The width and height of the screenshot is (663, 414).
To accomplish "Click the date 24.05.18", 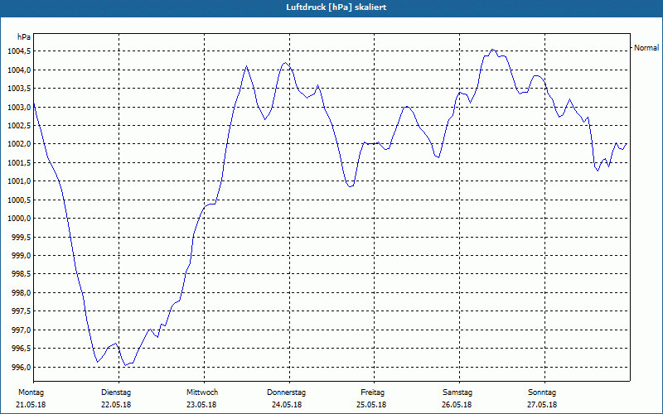I will [x=287, y=405].
